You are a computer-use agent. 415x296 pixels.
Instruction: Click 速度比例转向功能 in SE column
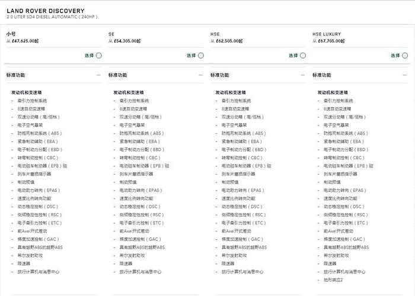136,198
